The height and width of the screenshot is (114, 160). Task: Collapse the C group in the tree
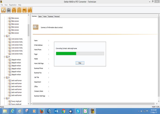click(5, 36)
